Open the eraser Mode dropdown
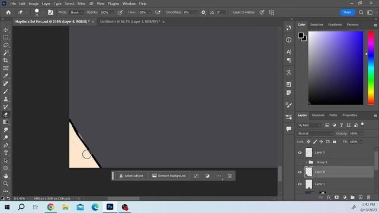The width and height of the screenshot is (379, 213). click(76, 12)
